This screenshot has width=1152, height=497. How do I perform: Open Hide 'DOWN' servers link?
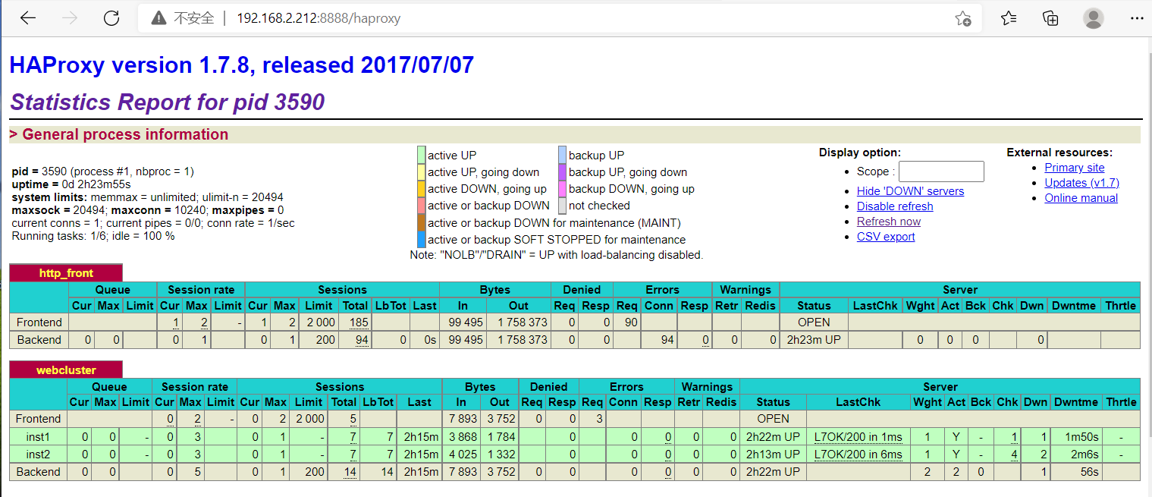click(910, 191)
